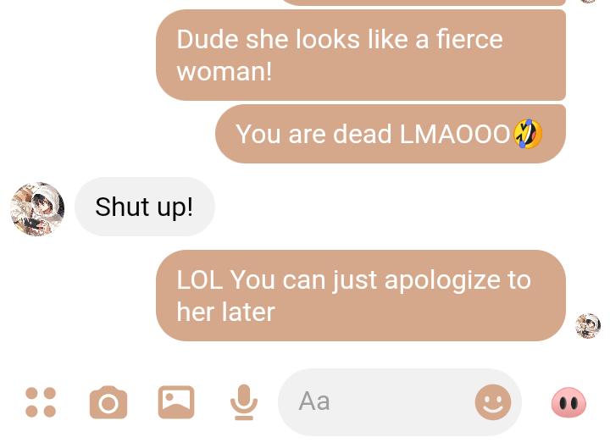The image size is (610, 448).
Task: Tap "her later" text in the last sent bubble
Action: 225,312
